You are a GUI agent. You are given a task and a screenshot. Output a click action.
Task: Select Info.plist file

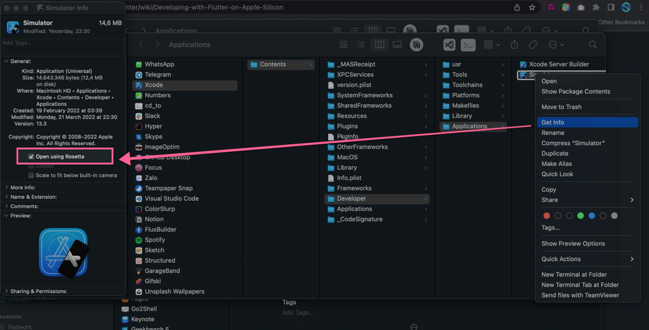click(349, 178)
